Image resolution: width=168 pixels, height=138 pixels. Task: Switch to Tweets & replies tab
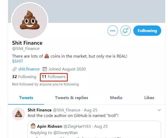click(71, 98)
